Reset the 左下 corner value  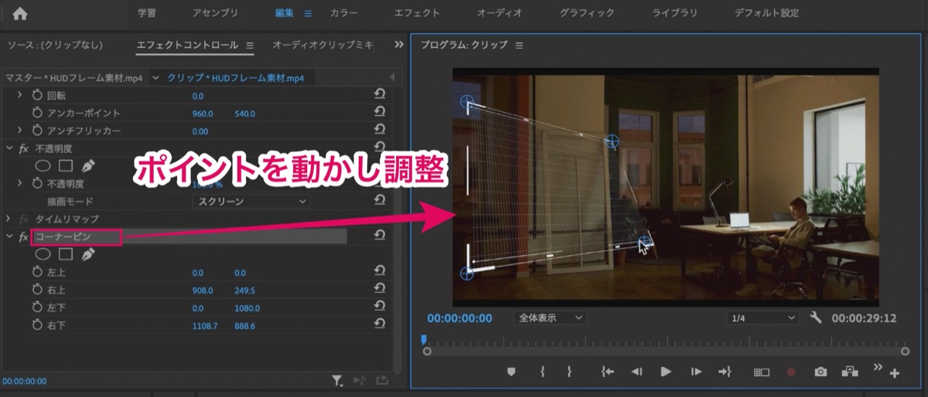click(380, 307)
